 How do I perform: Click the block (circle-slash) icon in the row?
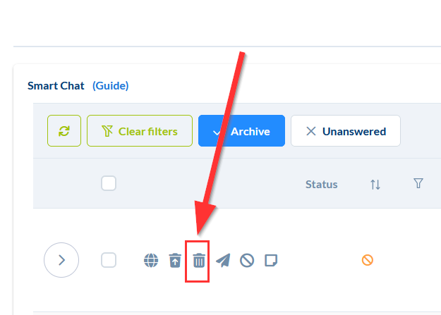pos(247,261)
